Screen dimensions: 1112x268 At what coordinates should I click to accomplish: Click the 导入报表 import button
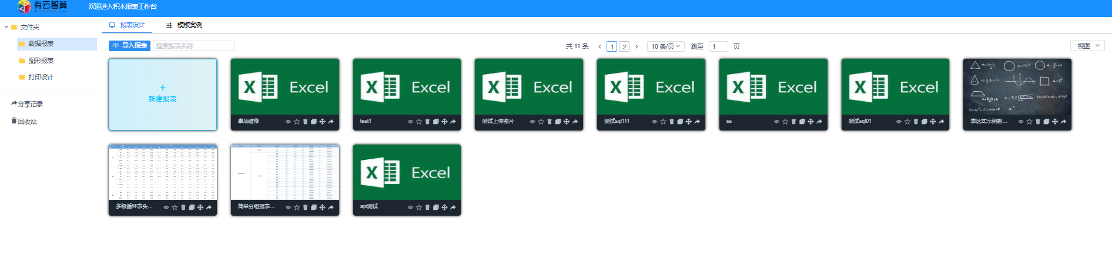130,46
